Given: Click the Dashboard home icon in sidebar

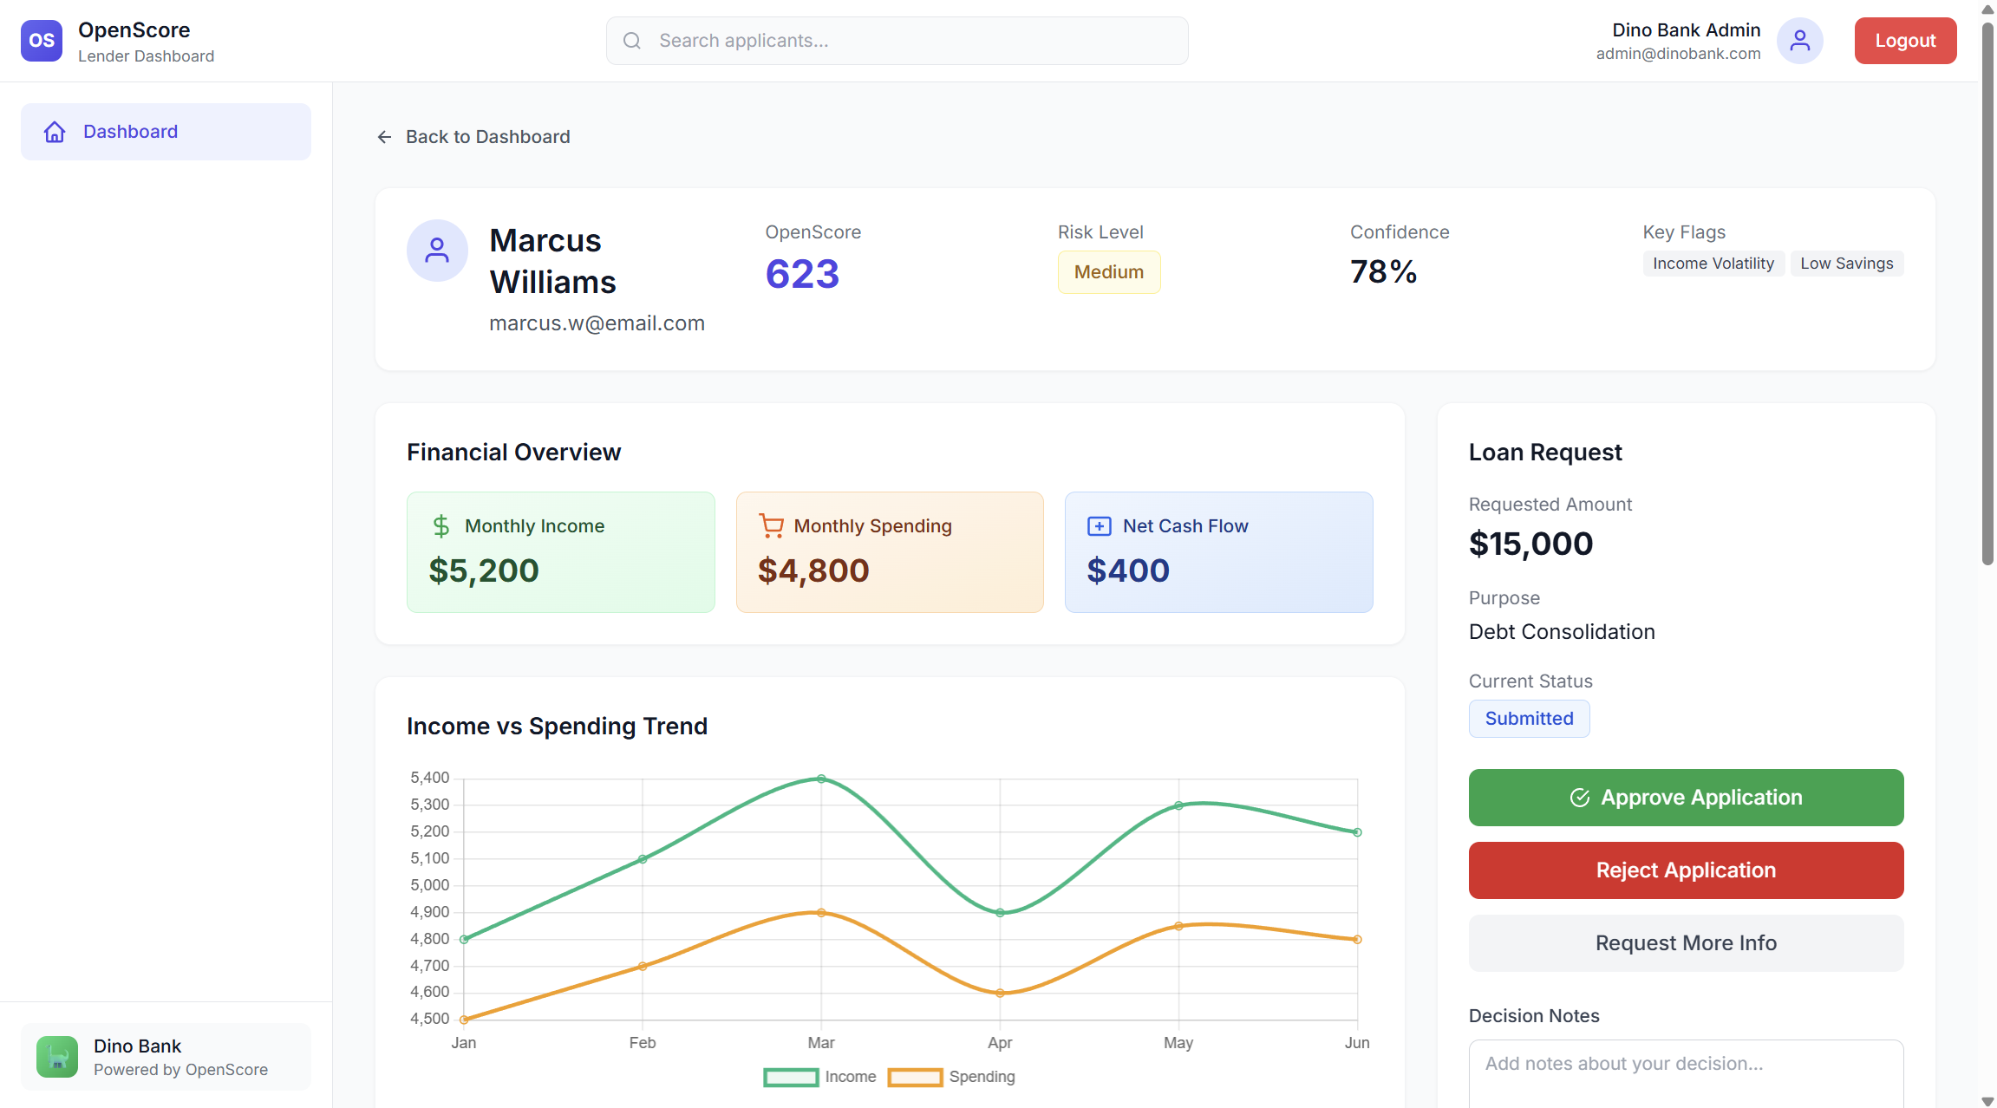Looking at the screenshot, I should pos(55,132).
